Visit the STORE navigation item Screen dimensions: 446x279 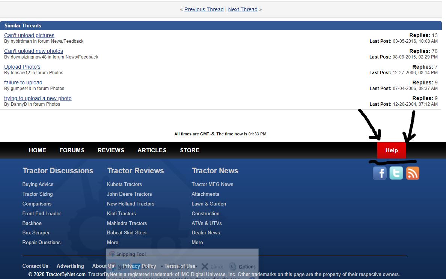tap(190, 150)
